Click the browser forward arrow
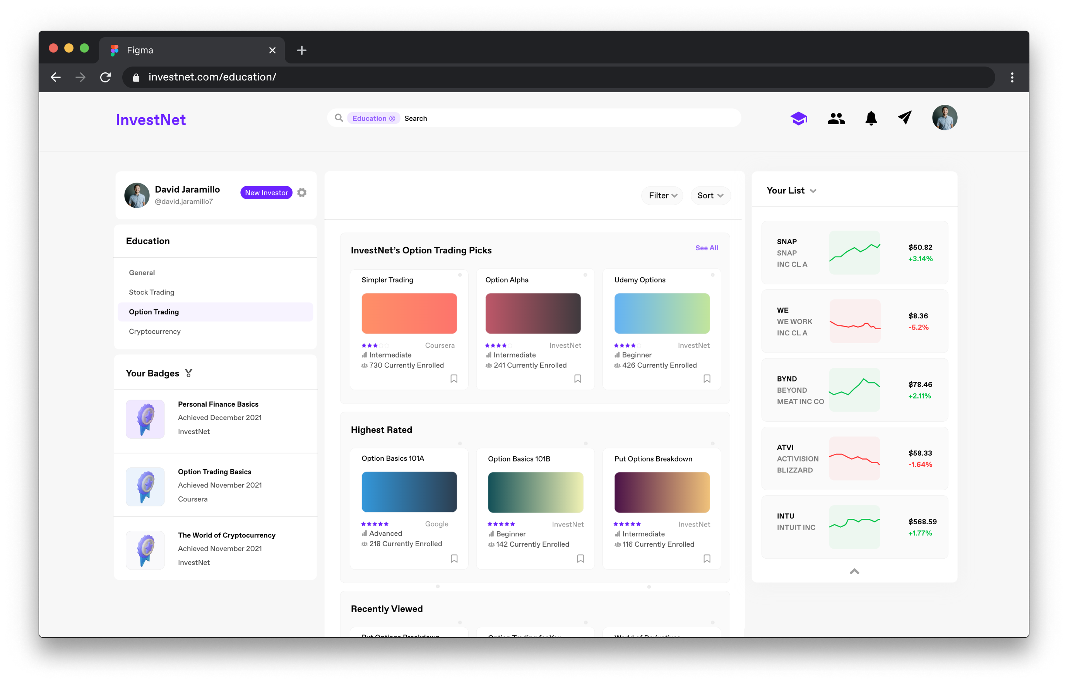 [80, 77]
